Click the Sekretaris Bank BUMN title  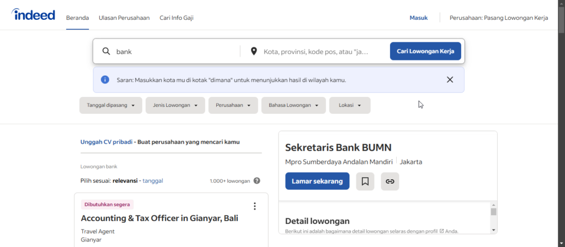338,147
